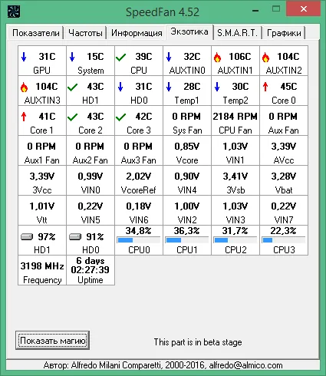Click the green checkmark beside Core 2
The height and width of the screenshot is (376, 326).
pyautogui.click(x=72, y=117)
